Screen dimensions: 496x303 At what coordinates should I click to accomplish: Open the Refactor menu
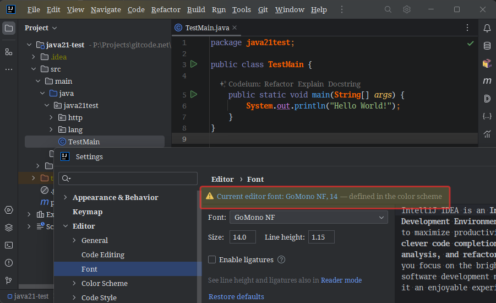(x=166, y=9)
